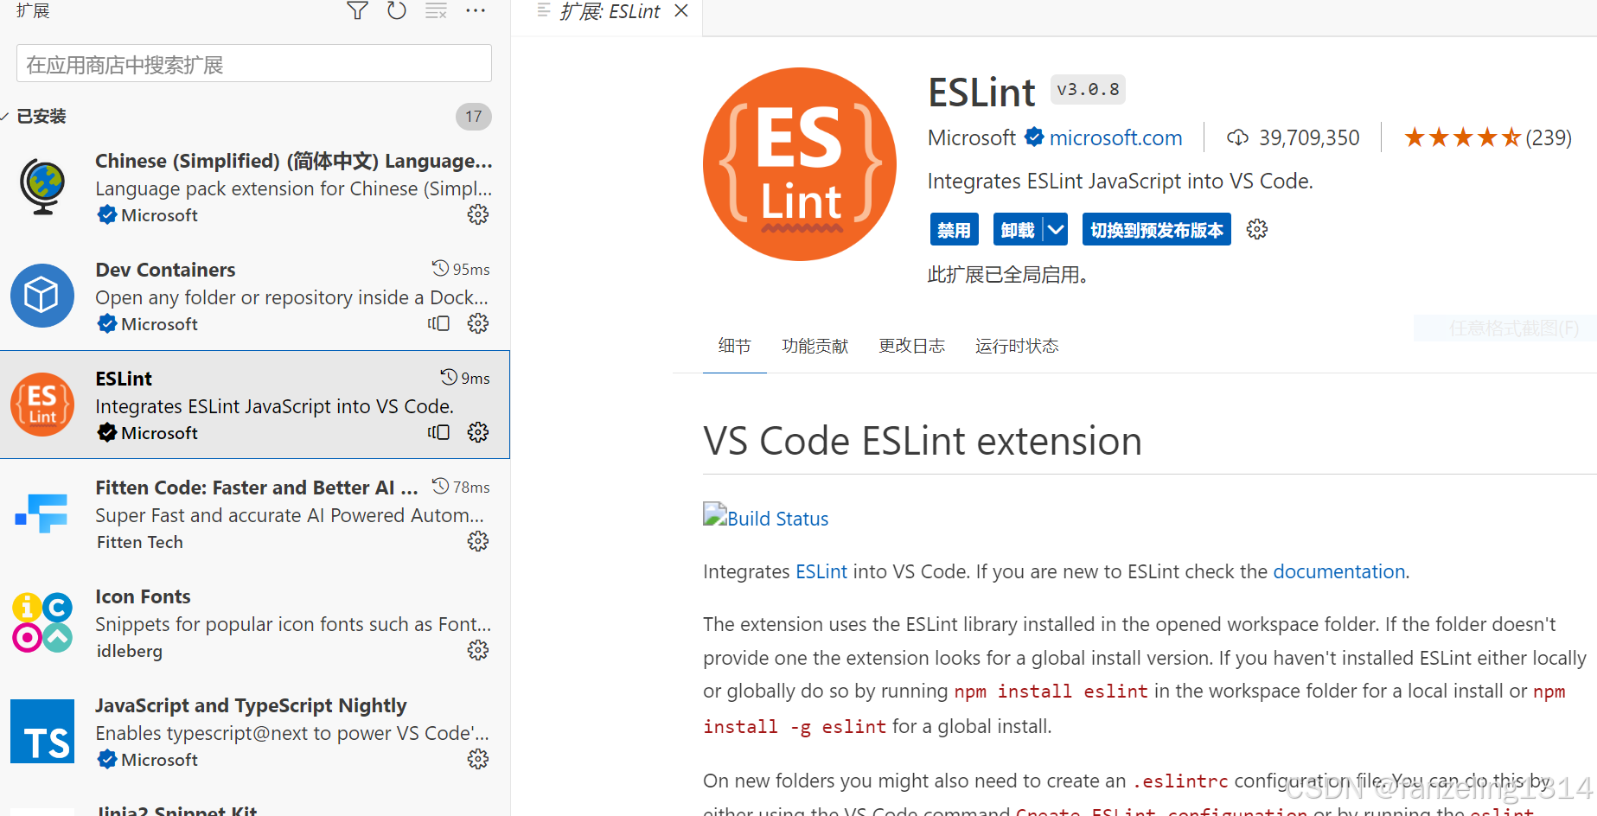This screenshot has width=1597, height=816.
Task: Open the 卸载 uninstall dropdown arrow
Action: click(x=1056, y=229)
